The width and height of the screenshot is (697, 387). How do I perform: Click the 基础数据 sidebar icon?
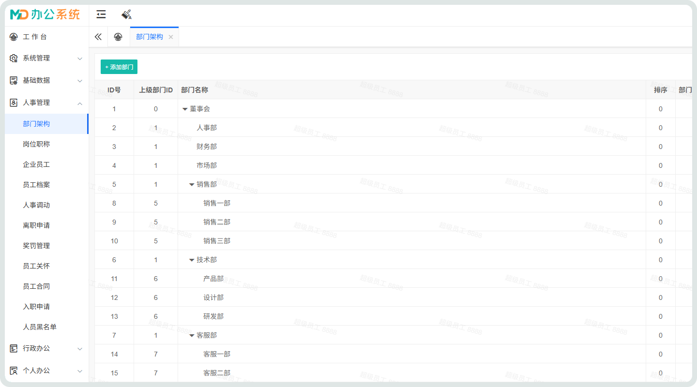14,80
